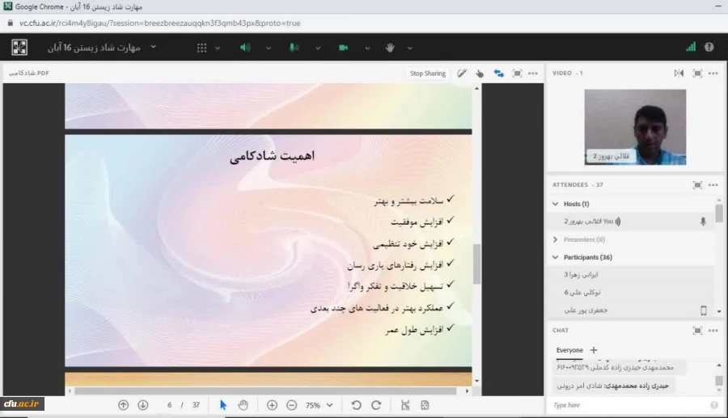Screen dimensions: 728x418
Task: Switch to the Everyone chat tab
Action: click(569, 350)
